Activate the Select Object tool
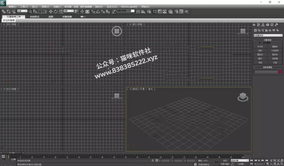Screen dimensions: 284x166 tap(30, 12)
